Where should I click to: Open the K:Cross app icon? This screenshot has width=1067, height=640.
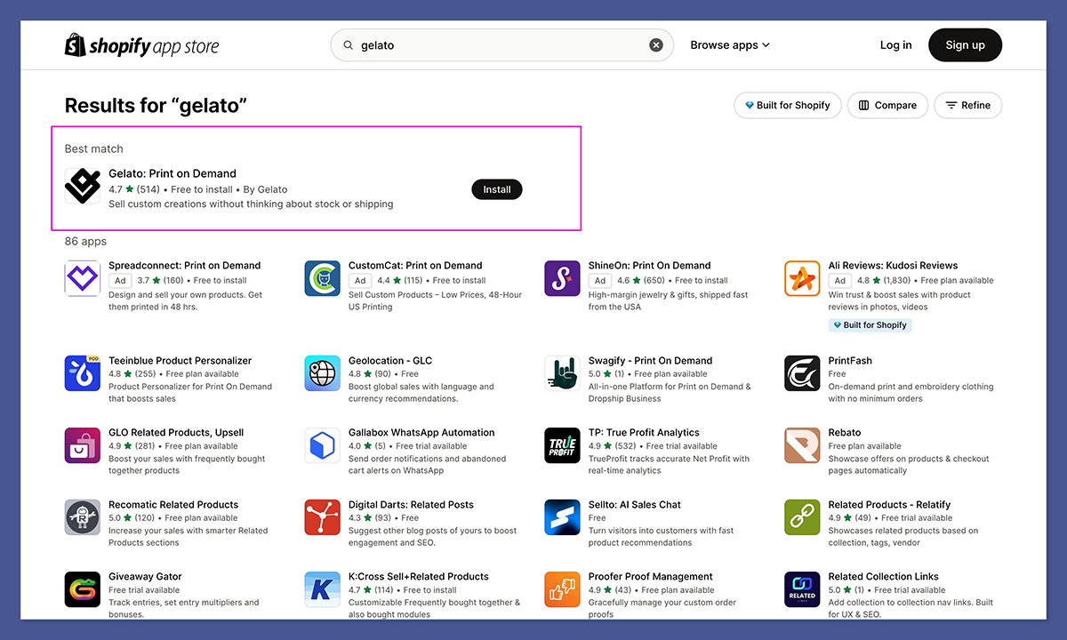coord(322,589)
